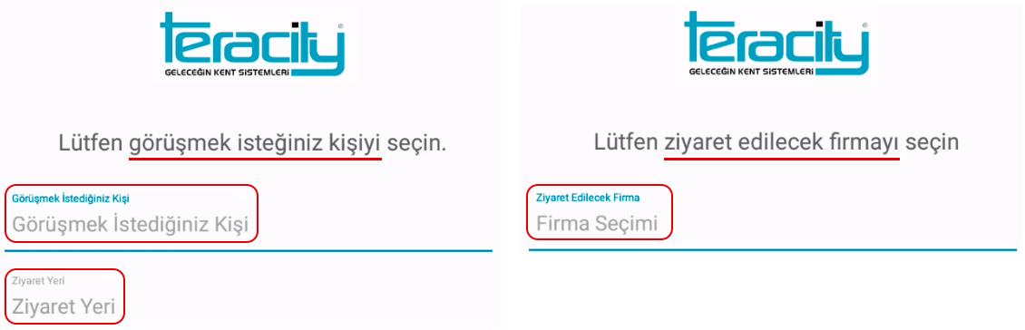Click the heading 'Lütfen ziyaret edilecek firmayı seçin'
The image size is (1025, 330).
776,143
